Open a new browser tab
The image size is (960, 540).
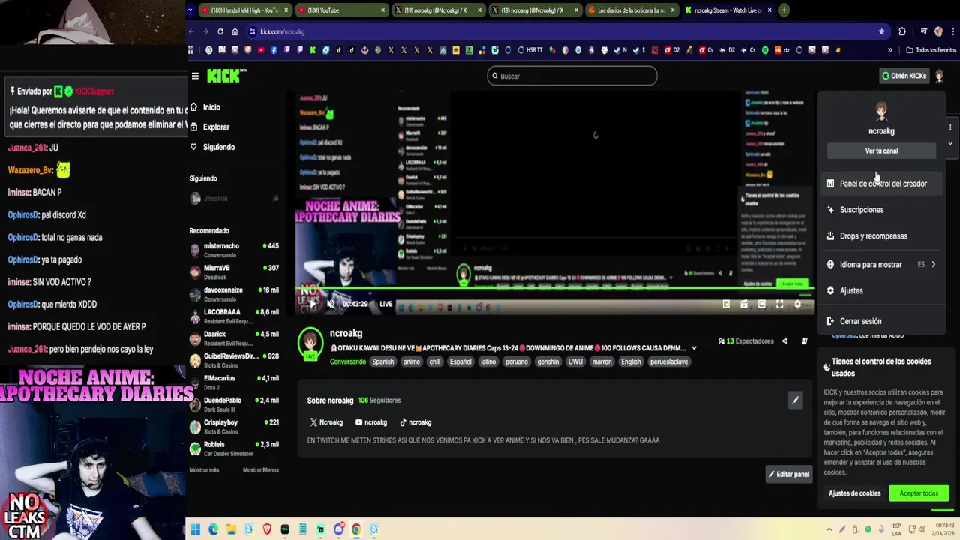pyautogui.click(x=784, y=10)
